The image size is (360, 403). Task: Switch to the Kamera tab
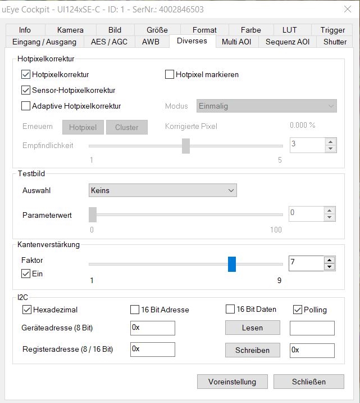[70, 30]
